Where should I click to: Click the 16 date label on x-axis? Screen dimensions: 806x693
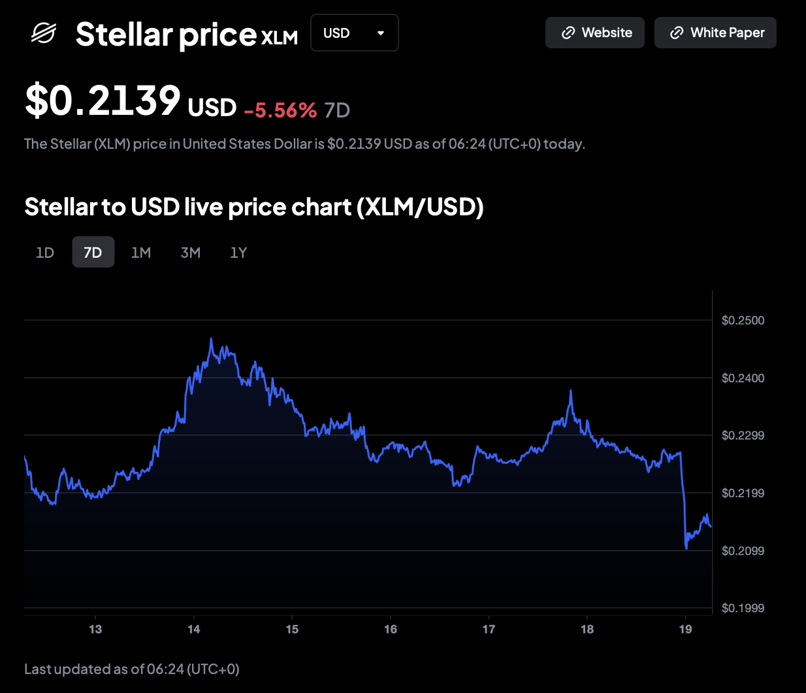(391, 629)
